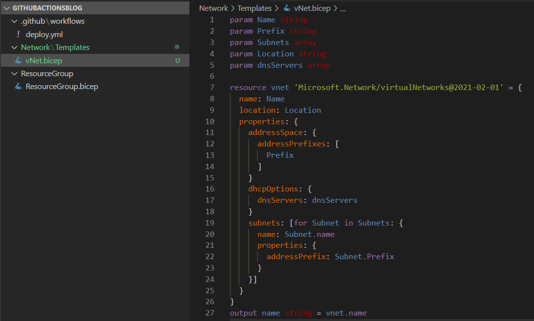Select the Network breadcrumb segment
Screen dimensions: 534x321
click(214, 8)
